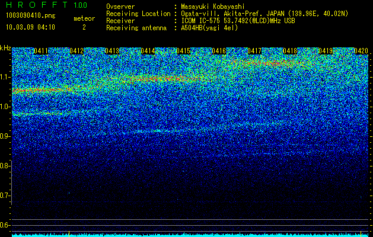Click the 0.7 kHz axis label

[x=5, y=196]
